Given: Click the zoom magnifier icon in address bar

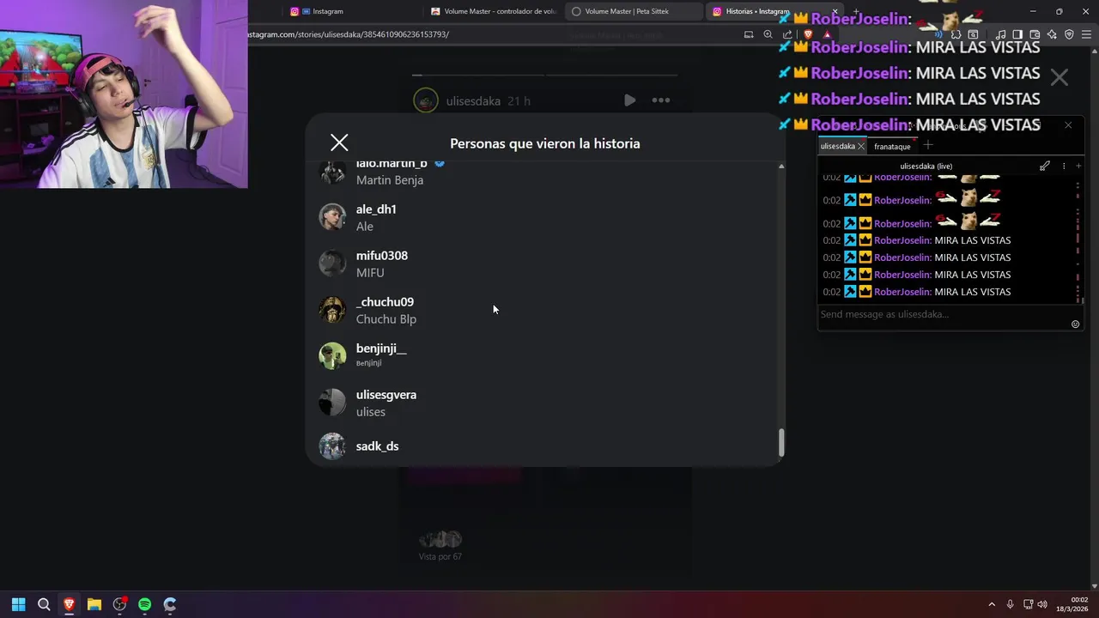Looking at the screenshot, I should point(768,34).
